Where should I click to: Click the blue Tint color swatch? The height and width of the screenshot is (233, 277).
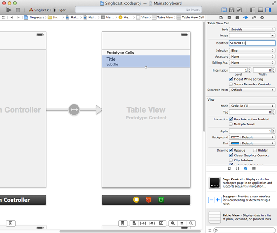pyautogui.click(x=235, y=143)
